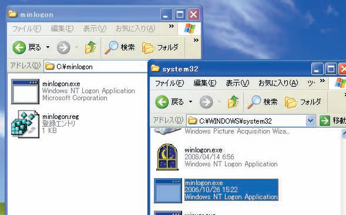Open 表示(V) menu in system32 window
This screenshot has height=215, width=346.
(x=237, y=83)
